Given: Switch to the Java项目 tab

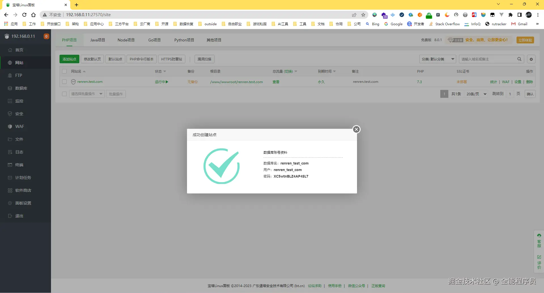Looking at the screenshot, I should tap(97, 40).
